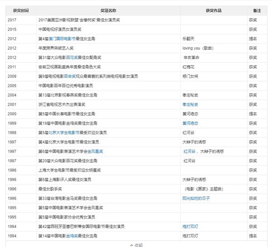
Task: Open the blue 孝庄秘史 link in 2001 row
Action: [191, 104]
